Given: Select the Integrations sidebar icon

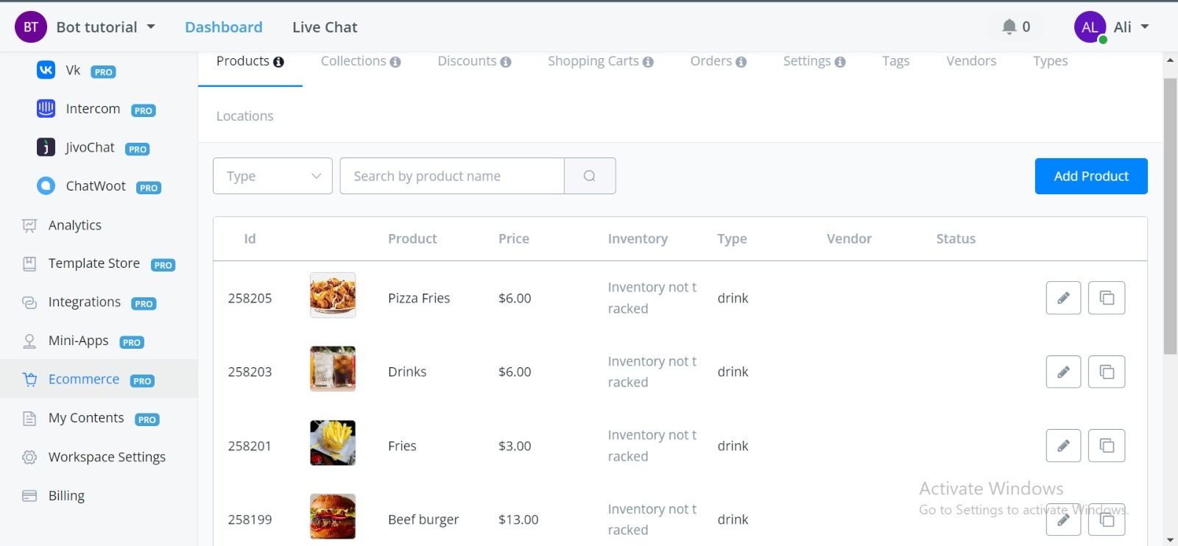Looking at the screenshot, I should (29, 302).
